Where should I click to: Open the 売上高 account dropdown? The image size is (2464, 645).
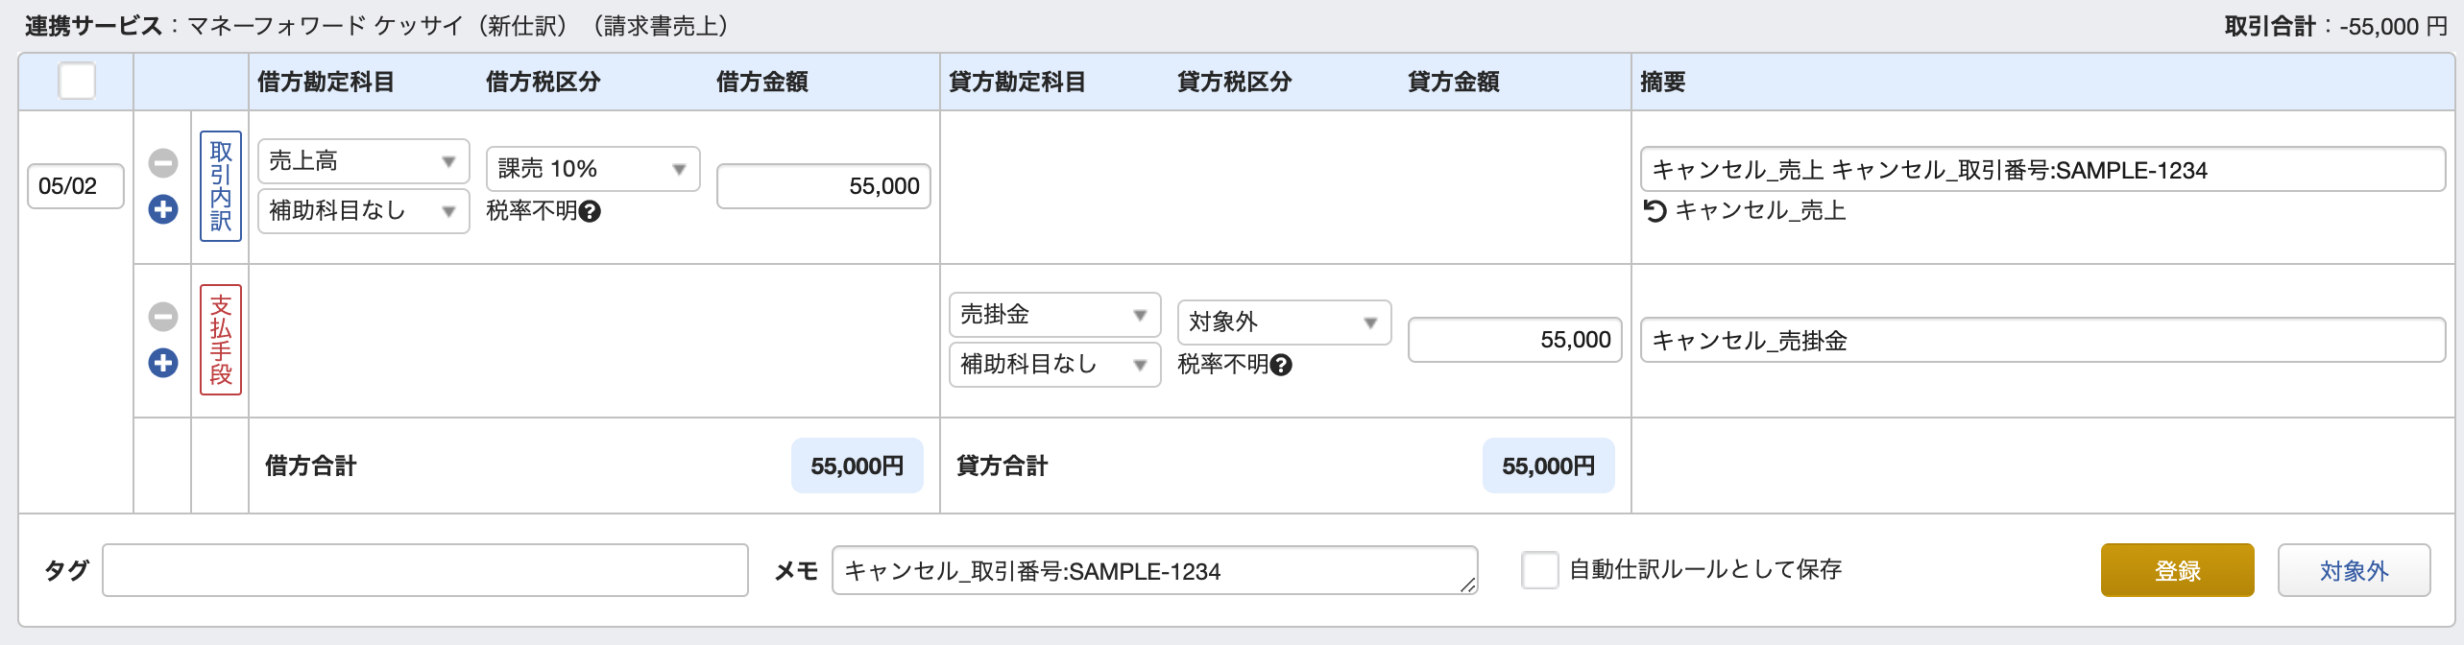[363, 161]
